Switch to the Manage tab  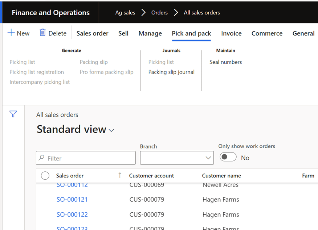pyautogui.click(x=150, y=33)
